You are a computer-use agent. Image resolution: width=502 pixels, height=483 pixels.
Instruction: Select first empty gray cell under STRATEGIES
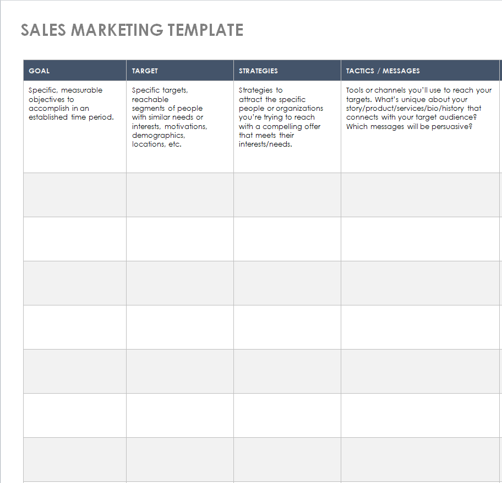click(287, 195)
